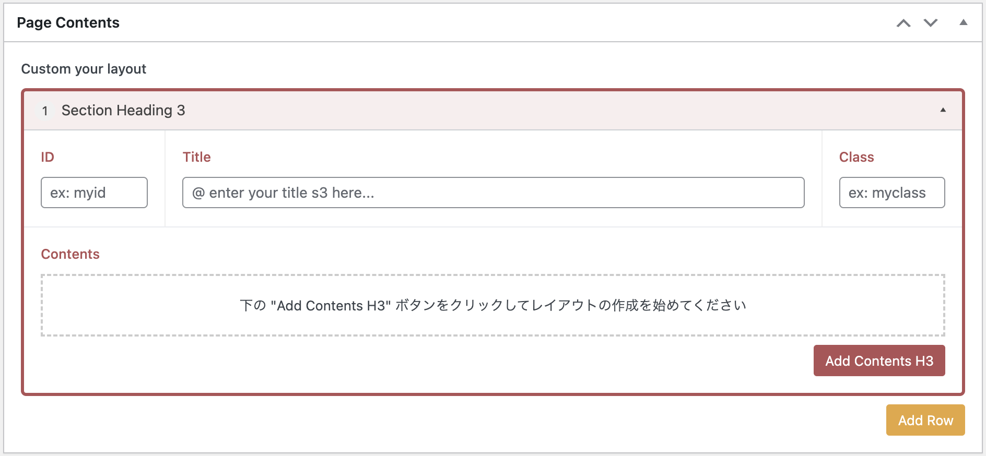Screen dimensions: 986x456
Task: Toggle the Page Contents panel triangle
Action: coord(964,22)
